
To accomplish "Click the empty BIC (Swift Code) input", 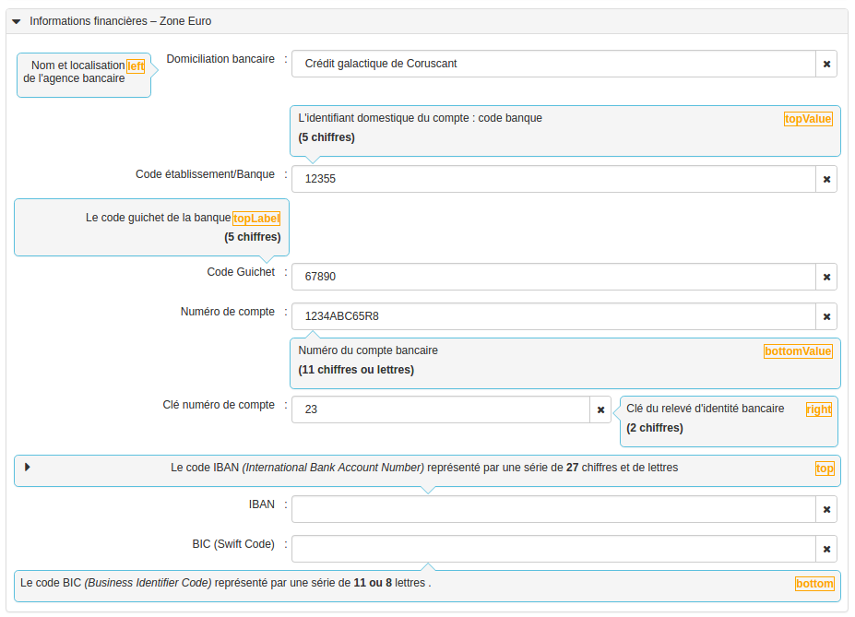I will (553, 549).
